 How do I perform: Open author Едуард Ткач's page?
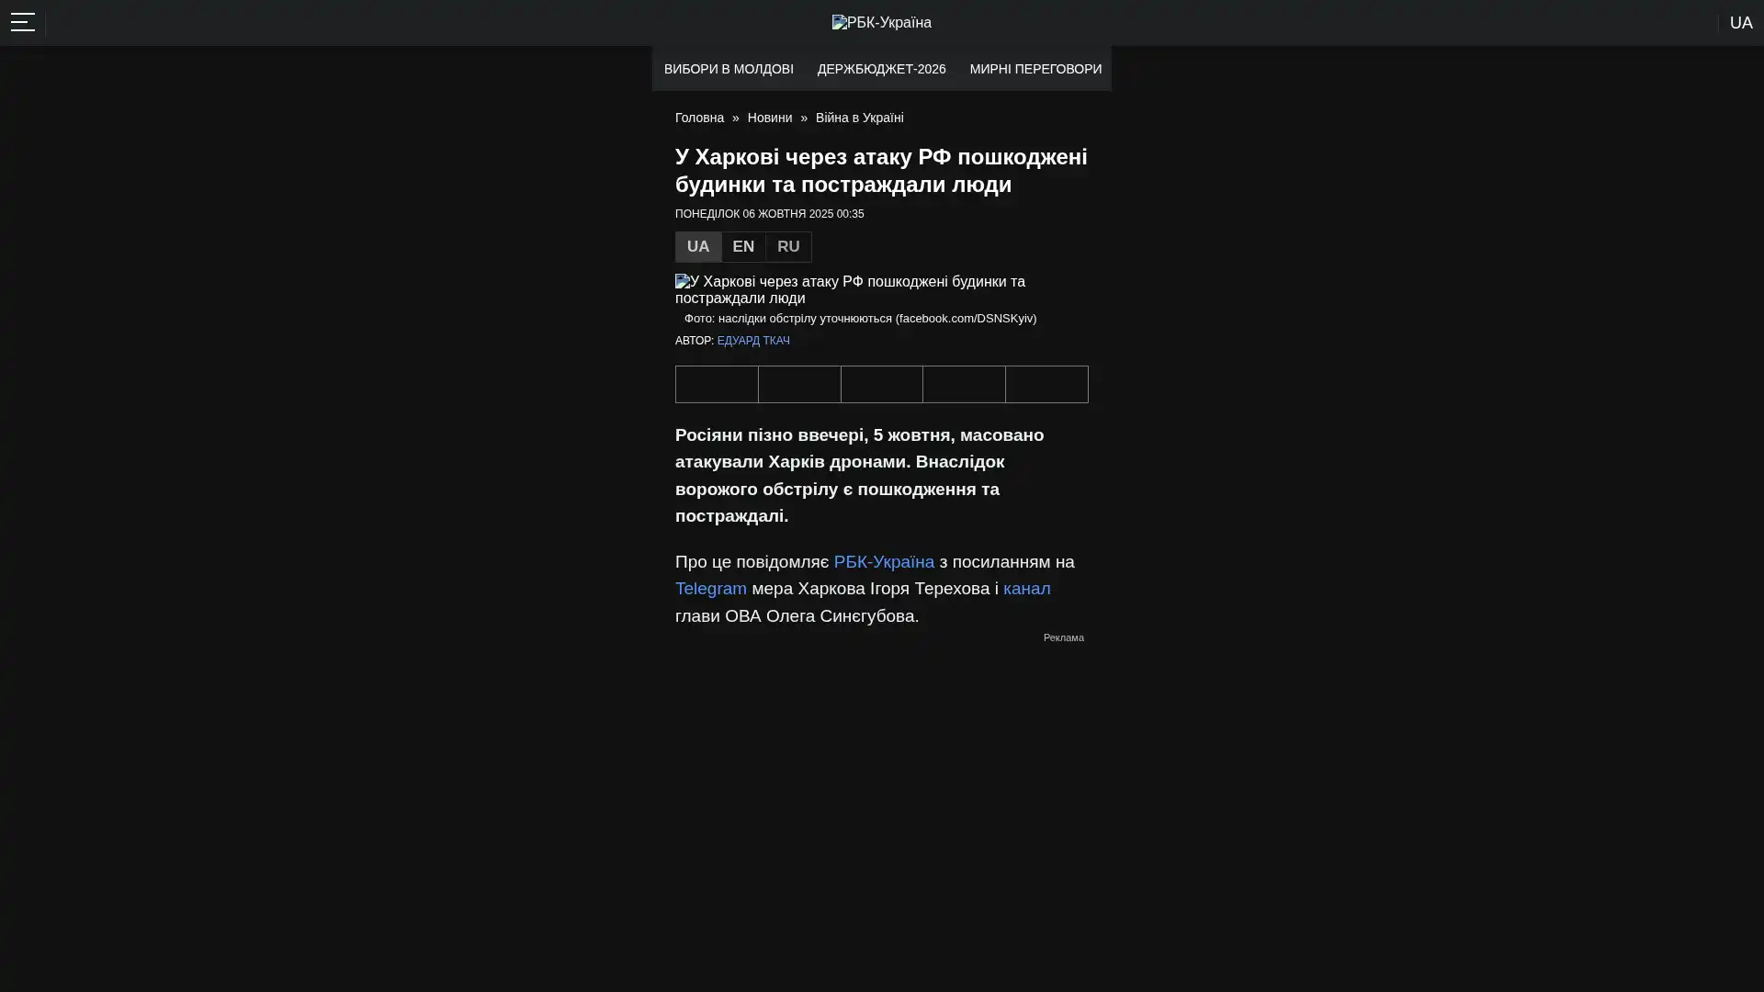pos(753,341)
